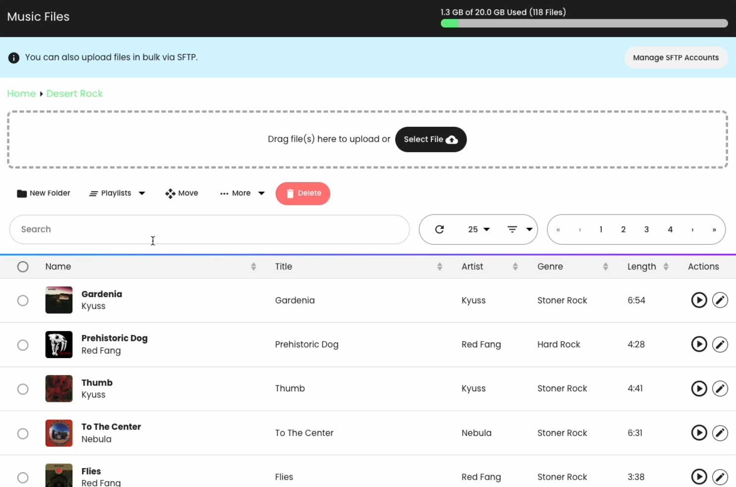Open the Desert Rock breadcrumb
The image size is (736, 487).
click(74, 94)
